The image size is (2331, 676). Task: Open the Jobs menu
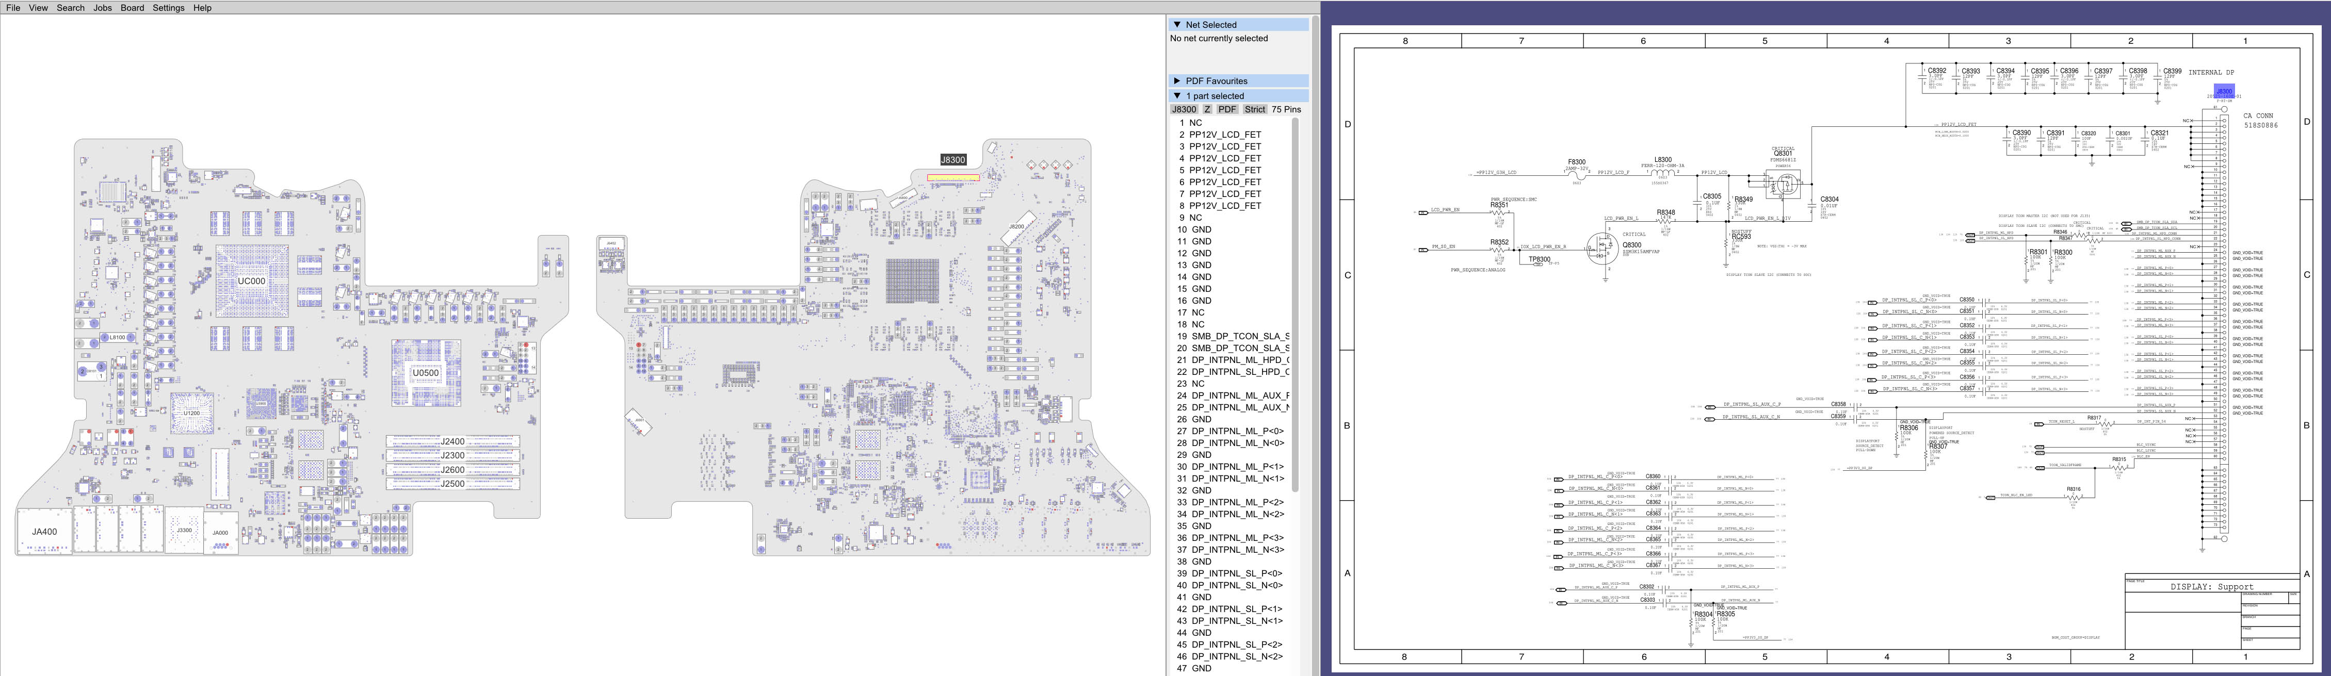(102, 7)
